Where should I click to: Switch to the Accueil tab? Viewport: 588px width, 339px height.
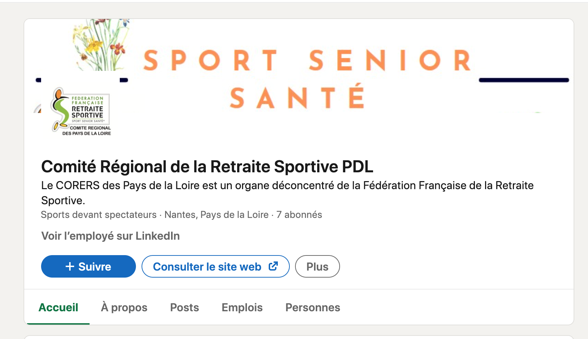(x=58, y=307)
